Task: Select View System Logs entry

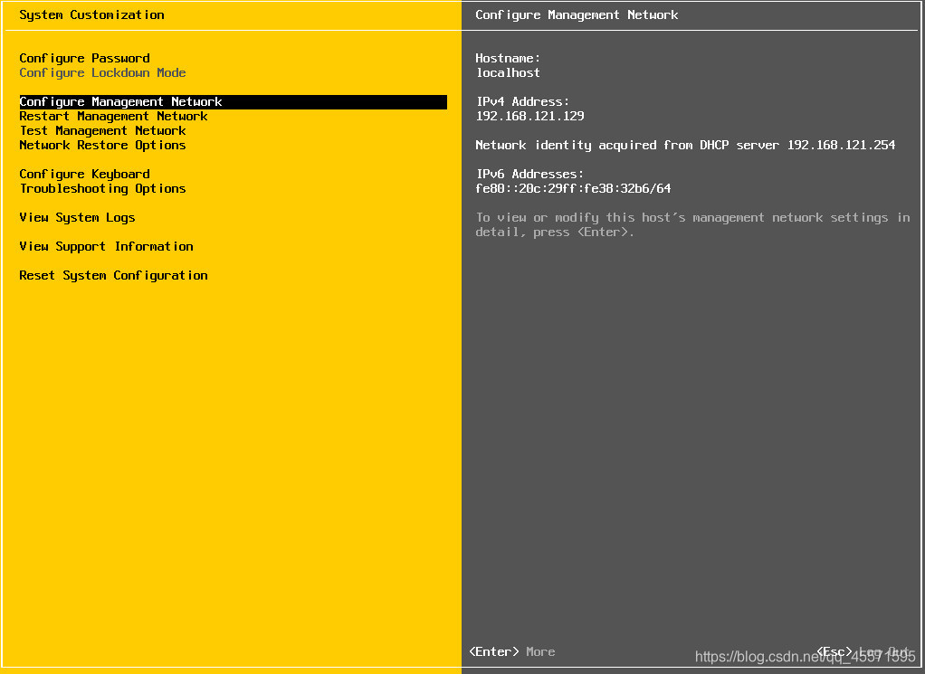Action: 77,218
